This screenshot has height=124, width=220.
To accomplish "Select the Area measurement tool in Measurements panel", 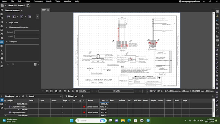I will pos(22,17).
